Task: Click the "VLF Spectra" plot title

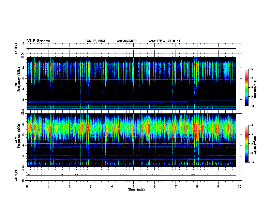Action: point(39,41)
